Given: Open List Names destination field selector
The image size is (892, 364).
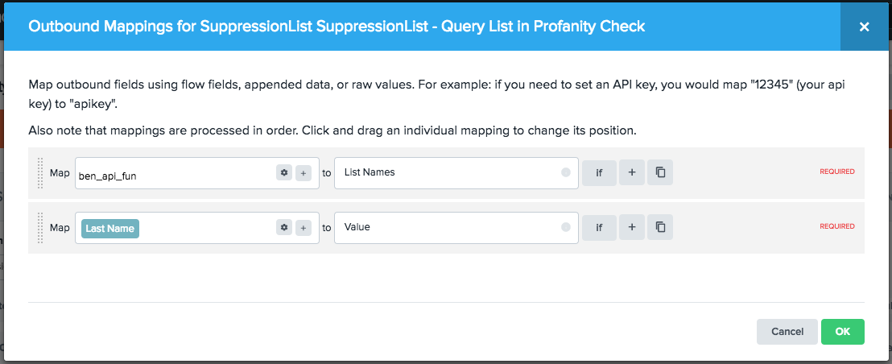Looking at the screenshot, I should 447,172.
